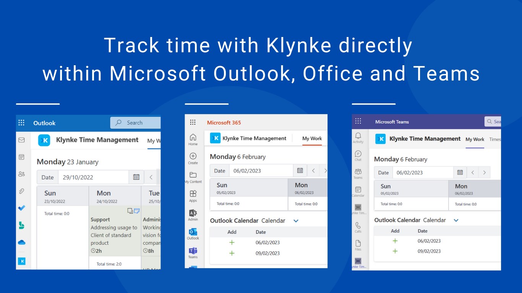
Task: Select the My Work tab in Outlook panel
Action: coord(154,141)
